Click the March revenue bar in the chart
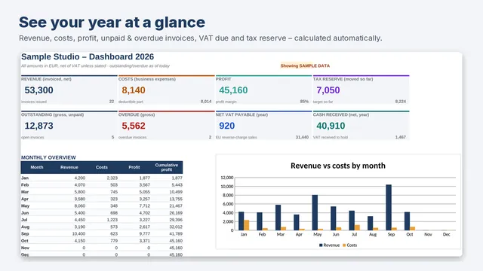 tap(278, 218)
